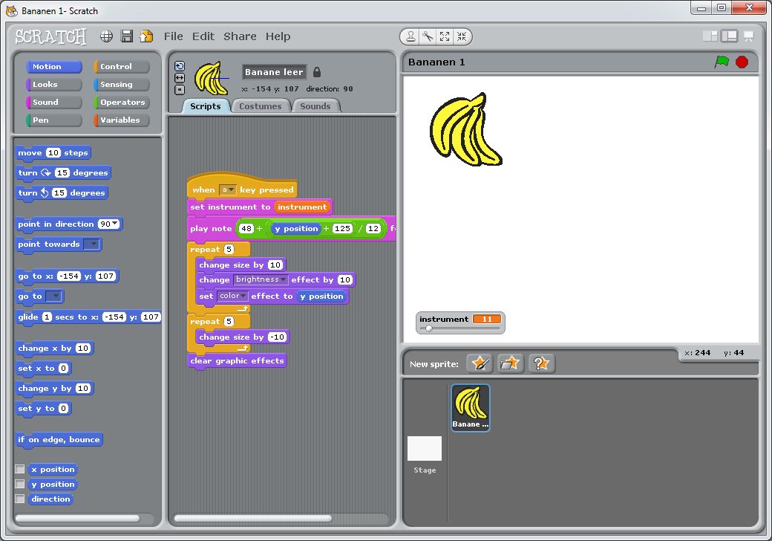
Task: Toggle the y position checkbox
Action: (x=20, y=485)
